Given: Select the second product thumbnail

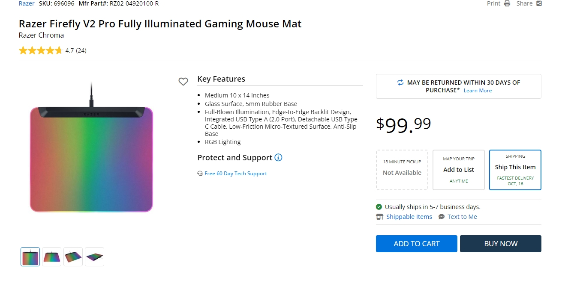Looking at the screenshot, I should pos(52,257).
